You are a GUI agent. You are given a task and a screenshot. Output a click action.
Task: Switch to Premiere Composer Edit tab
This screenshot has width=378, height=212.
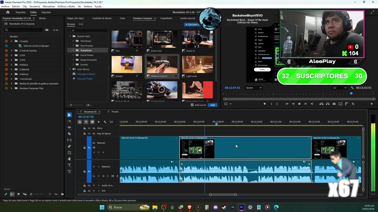(81, 24)
